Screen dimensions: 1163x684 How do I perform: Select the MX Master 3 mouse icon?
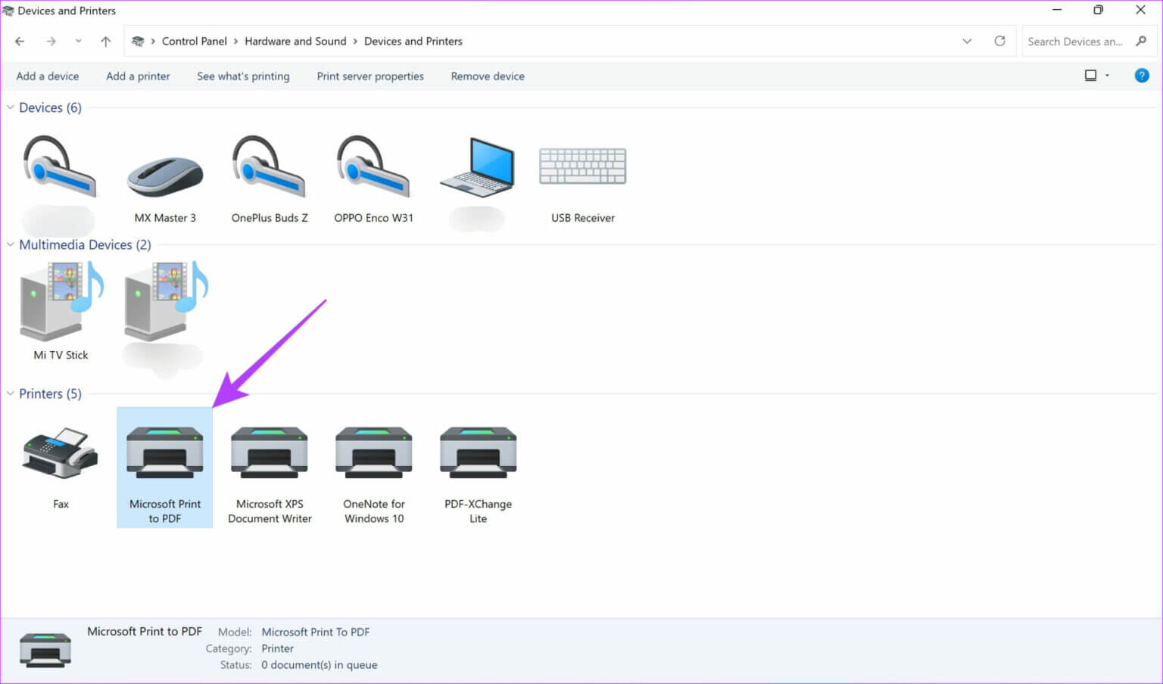tap(165, 176)
